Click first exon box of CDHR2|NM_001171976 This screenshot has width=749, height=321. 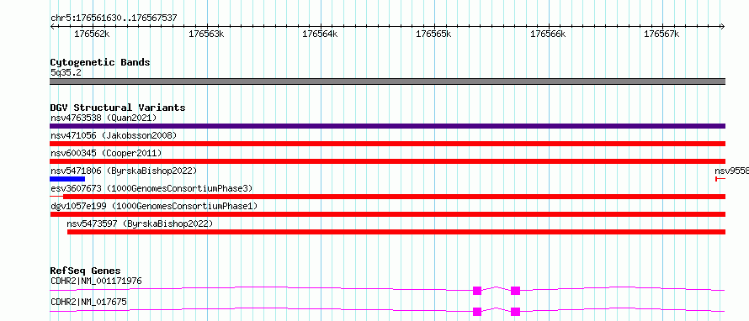(x=476, y=291)
